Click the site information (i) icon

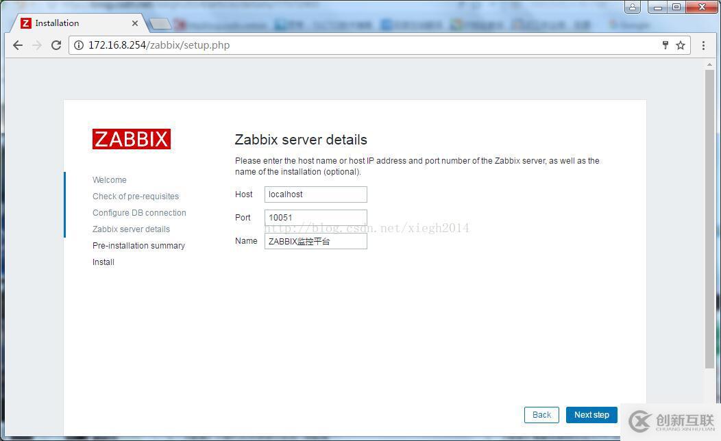pyautogui.click(x=79, y=45)
